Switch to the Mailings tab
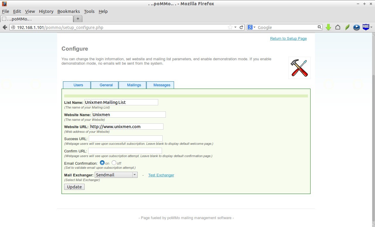 (x=132, y=85)
